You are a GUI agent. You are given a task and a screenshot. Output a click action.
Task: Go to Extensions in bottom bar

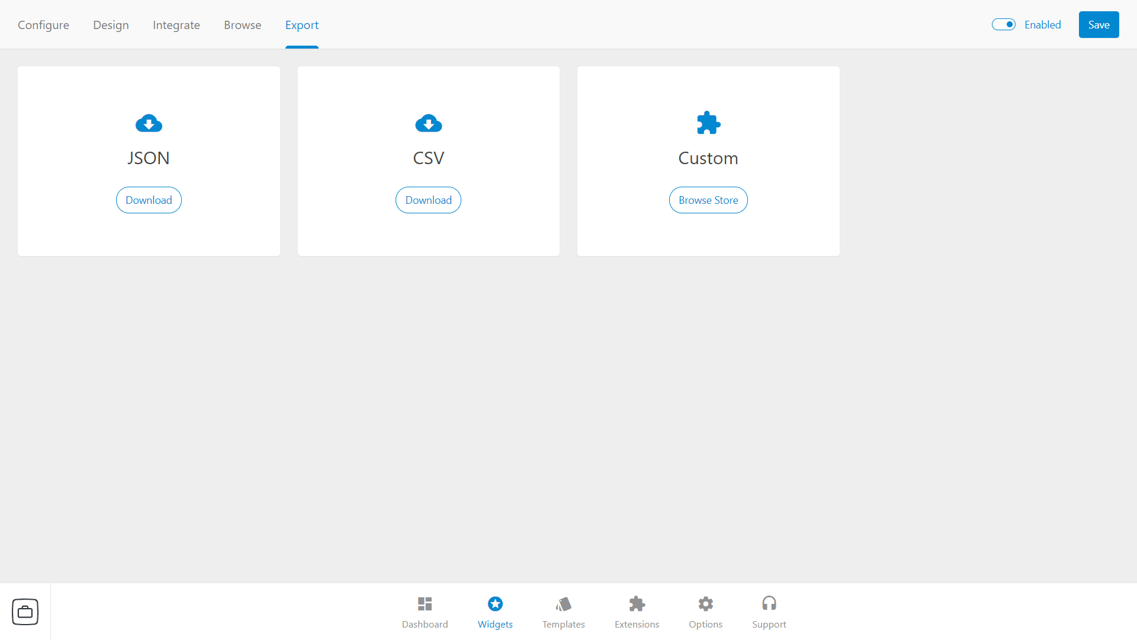point(637,612)
